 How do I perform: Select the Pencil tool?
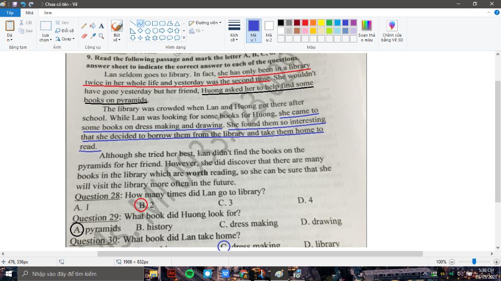point(84,26)
